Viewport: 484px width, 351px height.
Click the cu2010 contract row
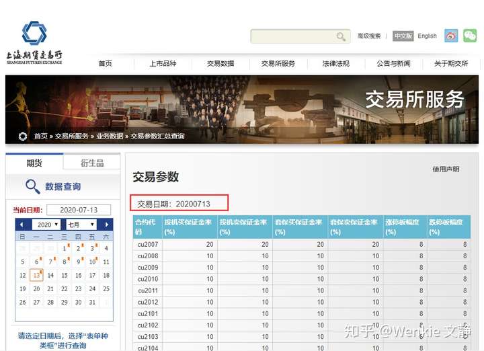(302, 279)
